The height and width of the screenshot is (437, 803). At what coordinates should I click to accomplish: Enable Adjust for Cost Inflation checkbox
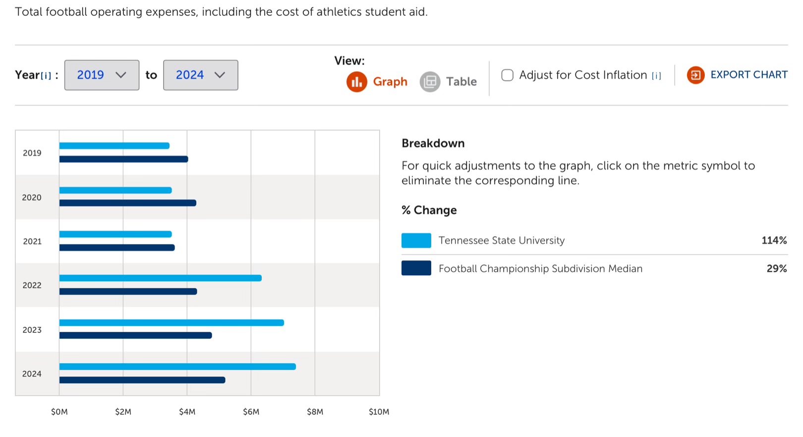coord(507,75)
